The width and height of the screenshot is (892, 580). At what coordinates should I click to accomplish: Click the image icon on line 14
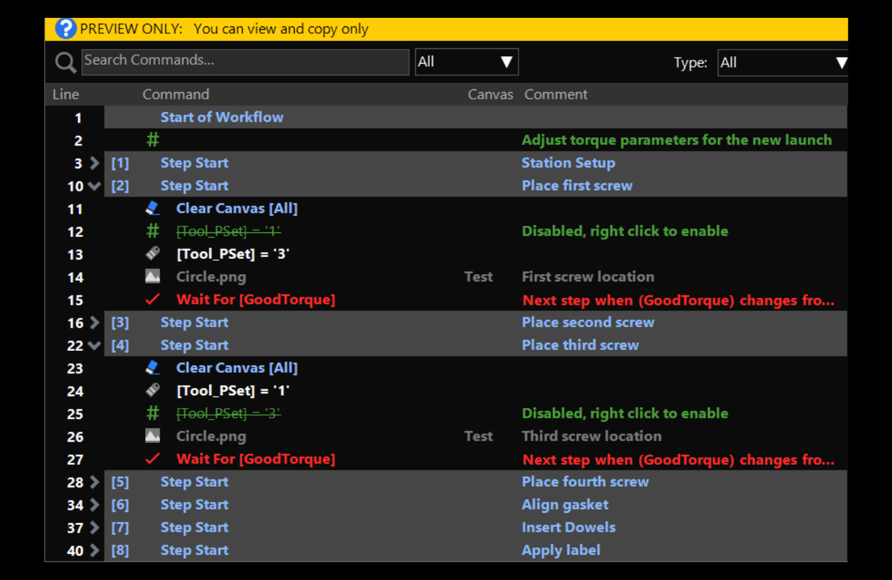click(152, 277)
